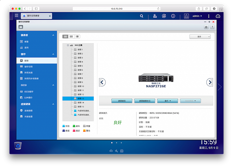Open 快照同步保險庫 in the sidebar
The width and height of the screenshot is (233, 168).
(37, 78)
